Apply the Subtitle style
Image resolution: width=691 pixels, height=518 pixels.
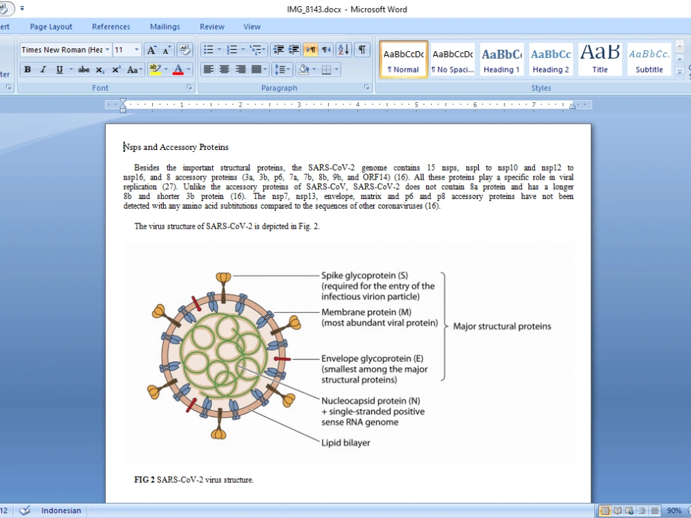click(x=649, y=60)
